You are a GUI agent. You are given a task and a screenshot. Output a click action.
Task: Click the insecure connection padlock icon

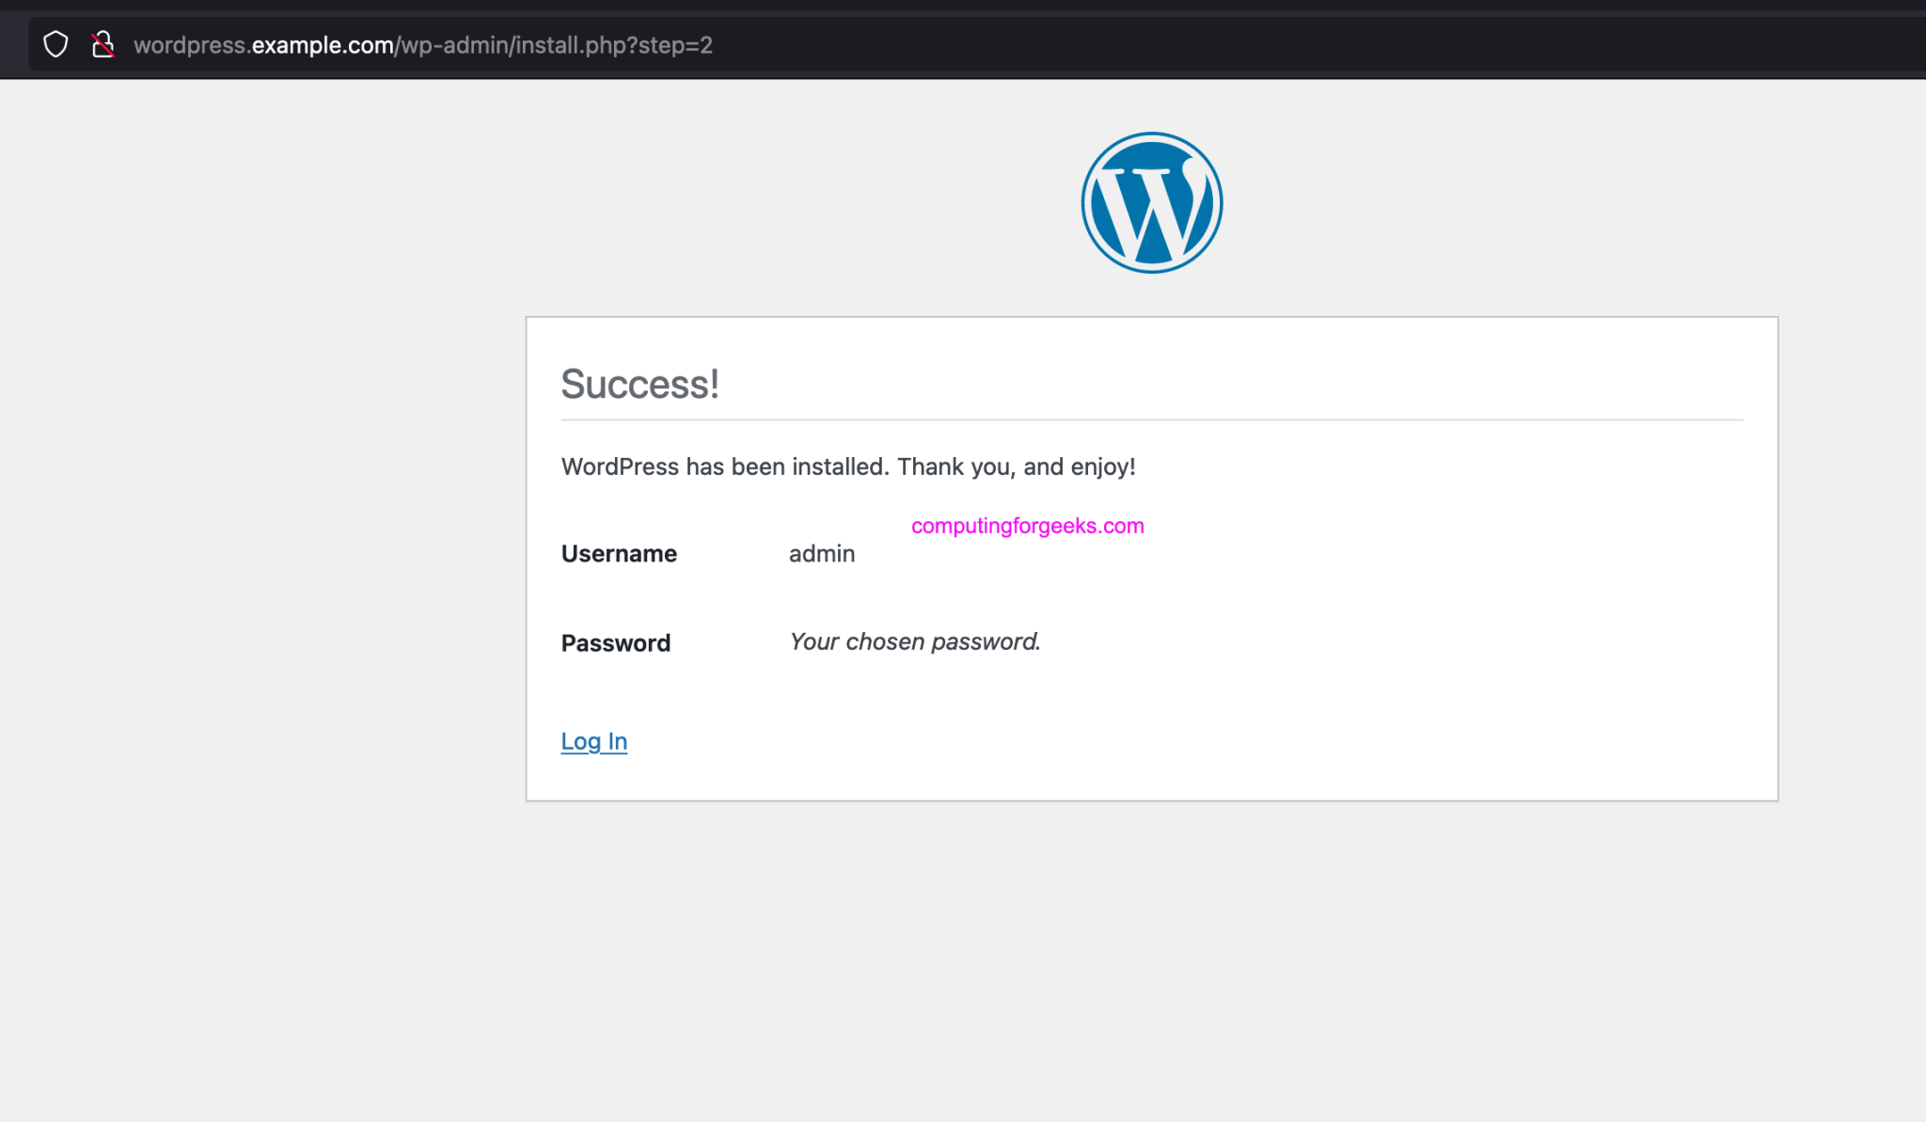pyautogui.click(x=103, y=44)
